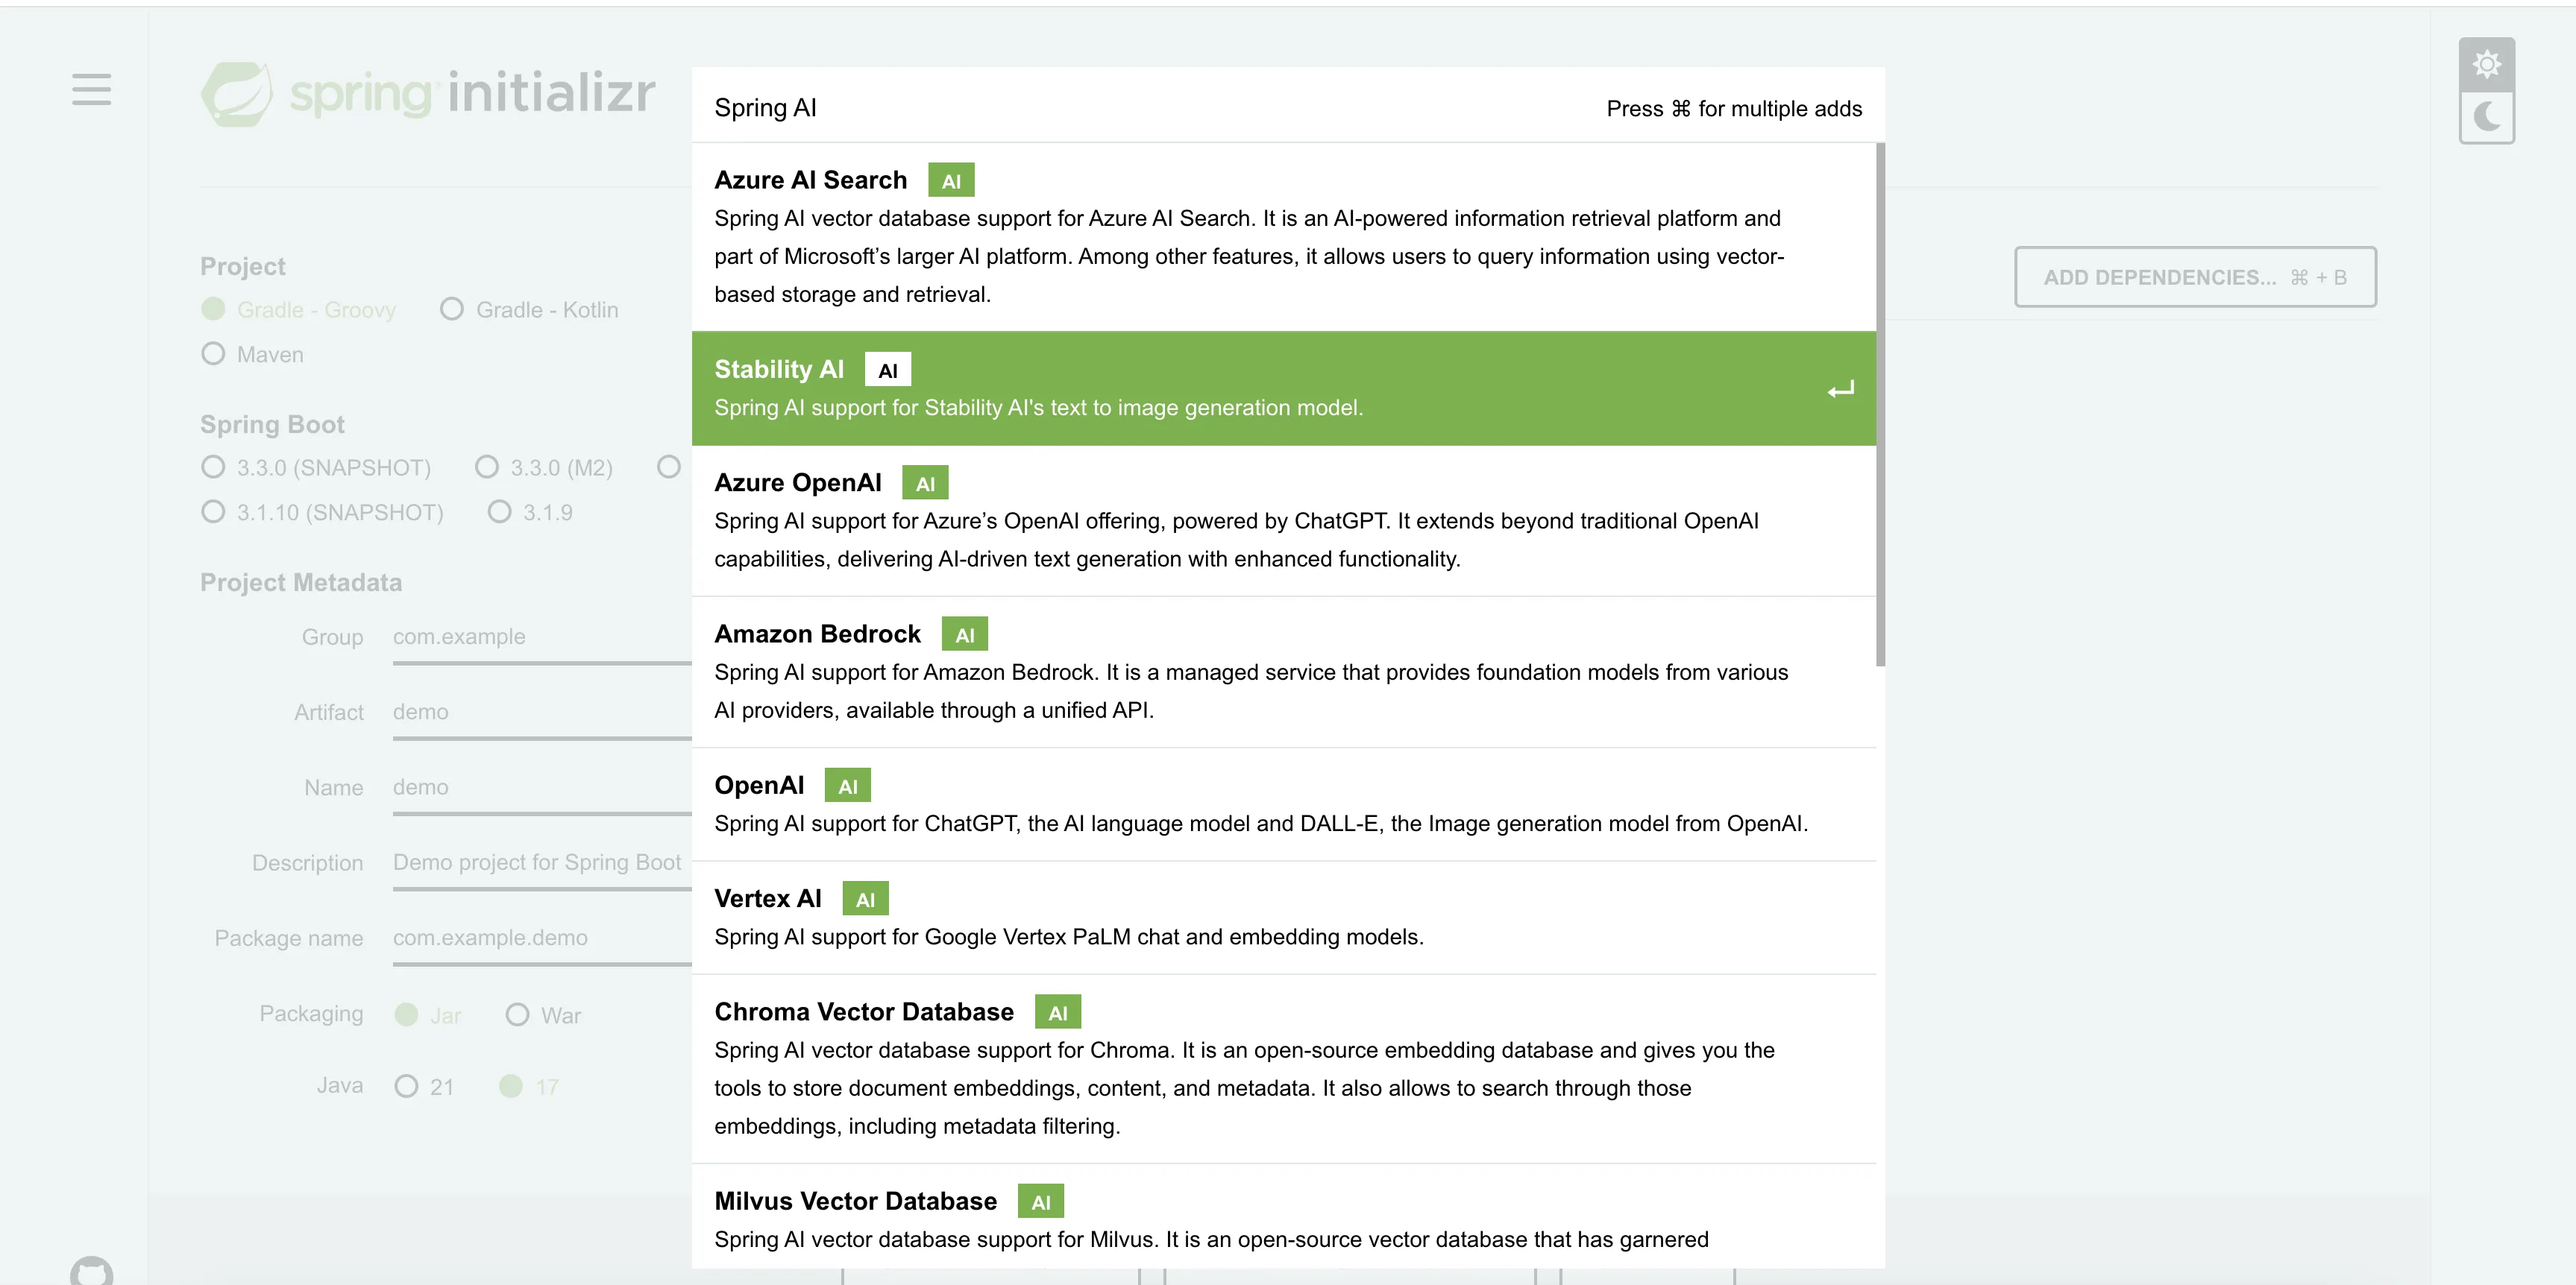Switch to dark theme moon icon
Viewport: 2576px width, 1285px height.
point(2486,118)
